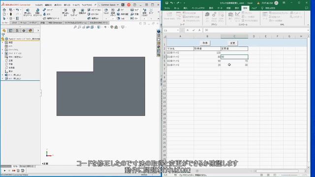Click the Excel Save icon
The width and height of the screenshot is (315, 177).
point(167,3)
